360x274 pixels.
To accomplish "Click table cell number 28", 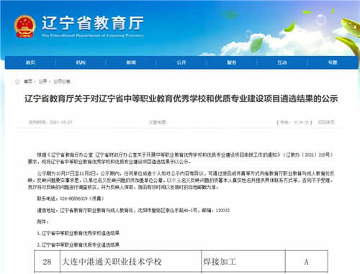I will coord(47,262).
